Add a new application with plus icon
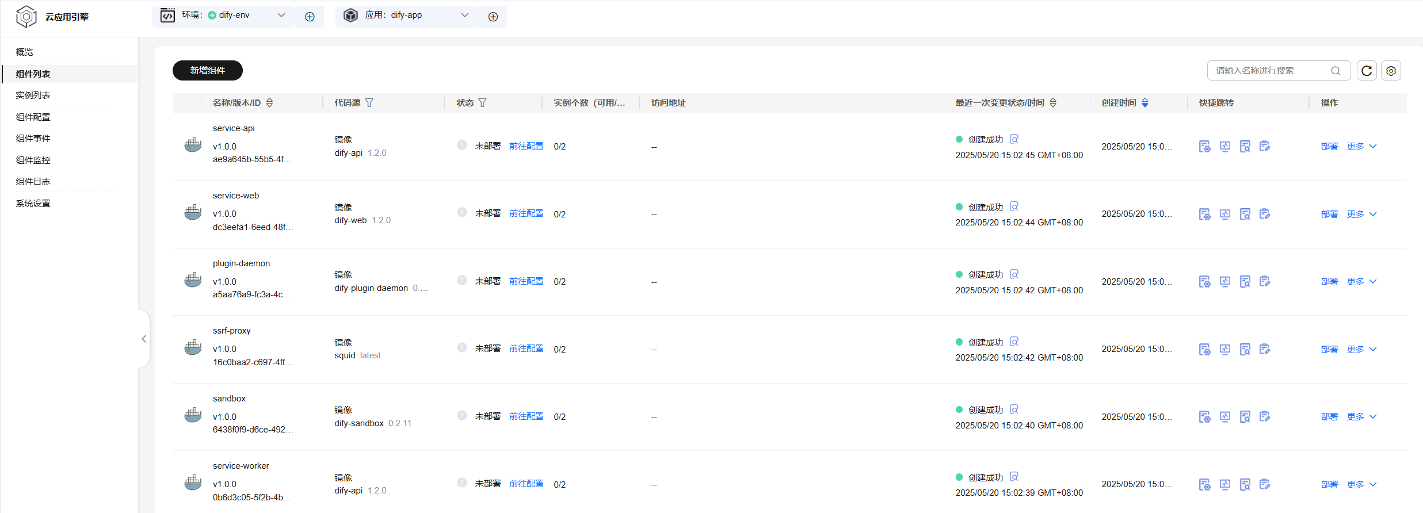This screenshot has width=1423, height=513. (x=493, y=17)
